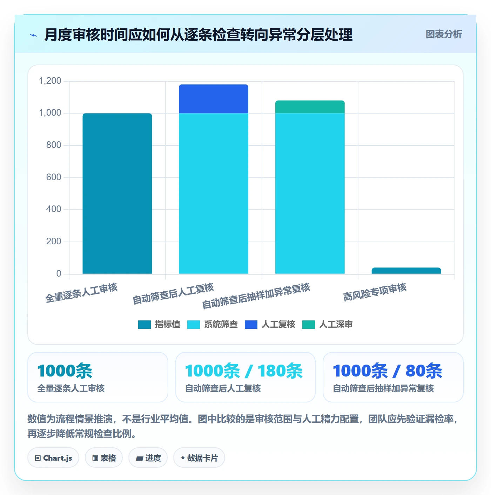Toggle the 指标值 legend color swatch
Screen dimensions: 491x495
pos(144,325)
